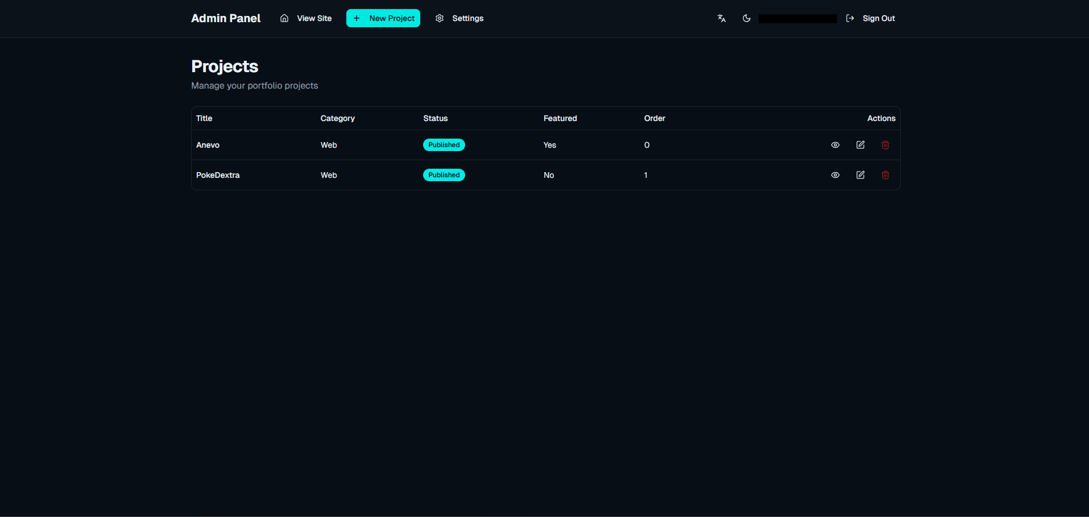Click the Published badge for Anevo

pos(444,145)
